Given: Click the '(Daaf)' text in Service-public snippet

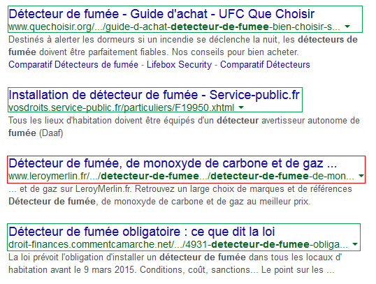Looking at the screenshot, I should point(51,133).
